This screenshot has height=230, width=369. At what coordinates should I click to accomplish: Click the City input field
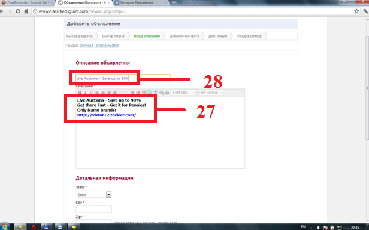coord(93,209)
